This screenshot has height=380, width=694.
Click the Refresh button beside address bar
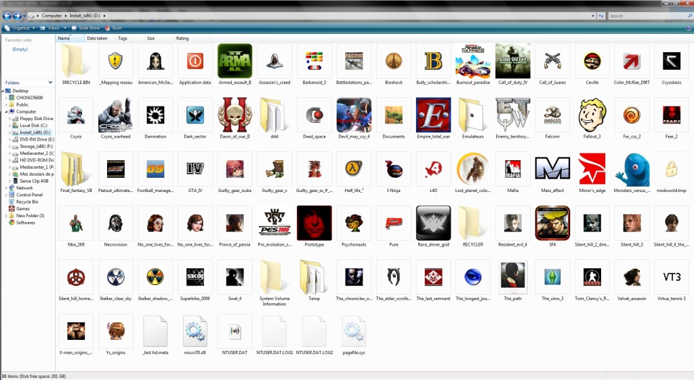600,16
